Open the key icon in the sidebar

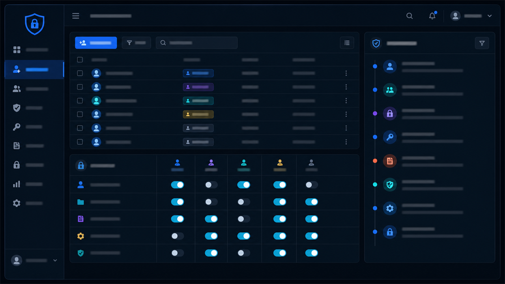pyautogui.click(x=17, y=127)
